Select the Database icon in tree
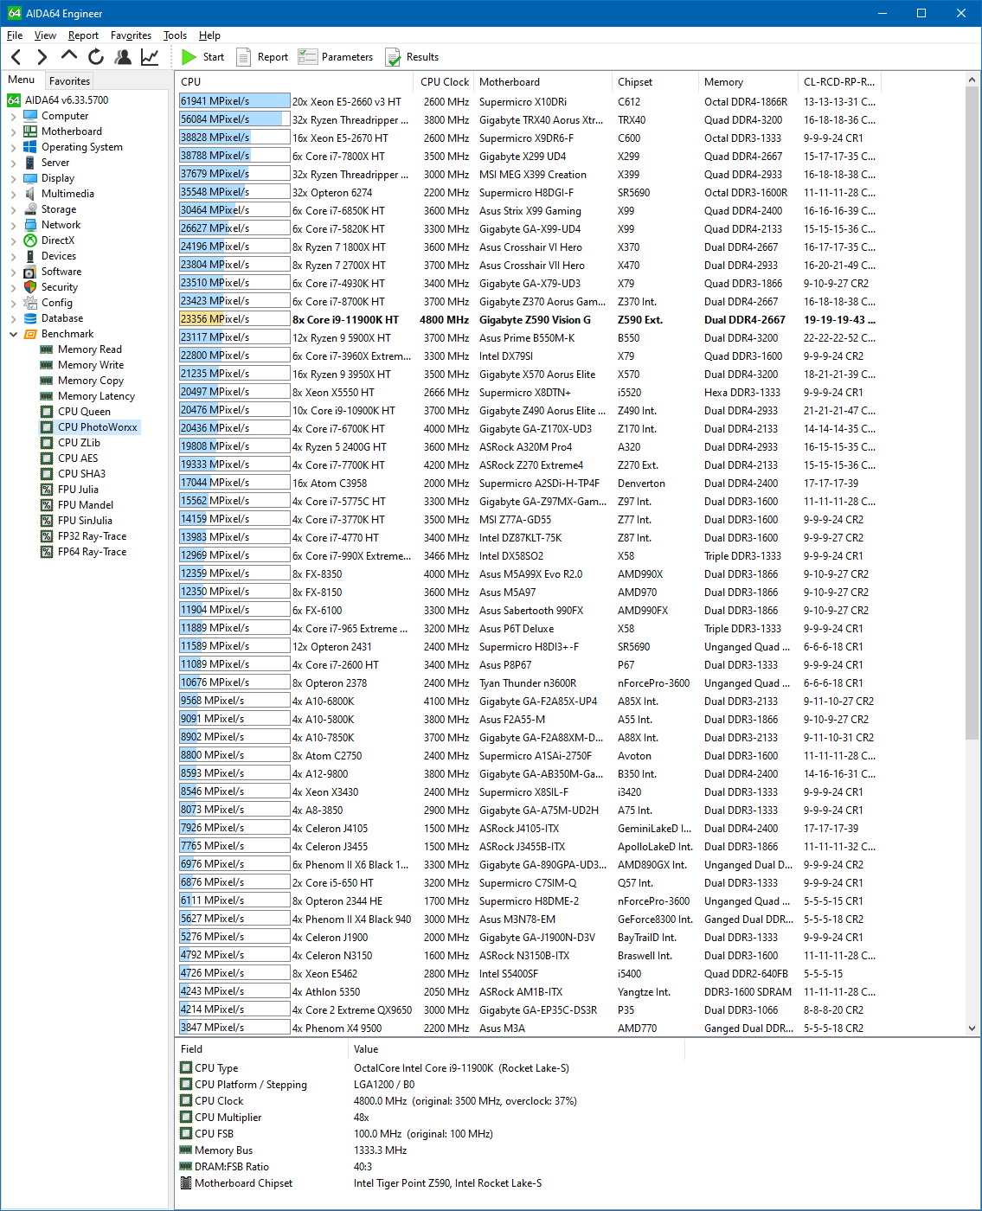982x1211 pixels. pyautogui.click(x=30, y=318)
